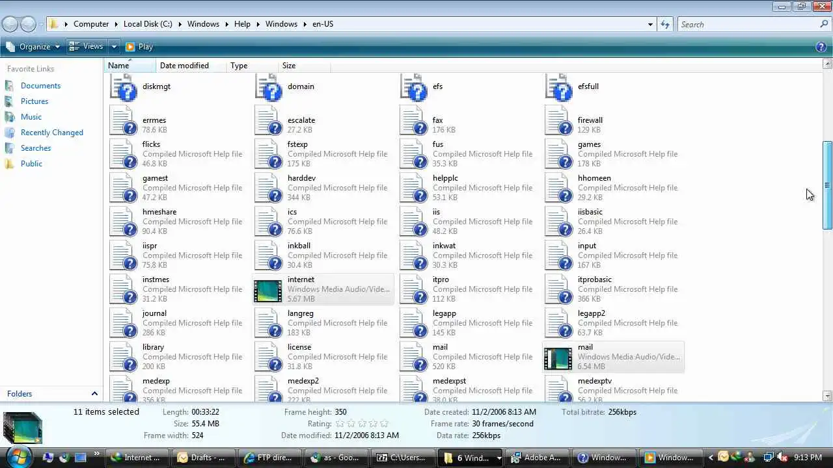
Task: Open Music in Favorite Links
Action: [31, 117]
